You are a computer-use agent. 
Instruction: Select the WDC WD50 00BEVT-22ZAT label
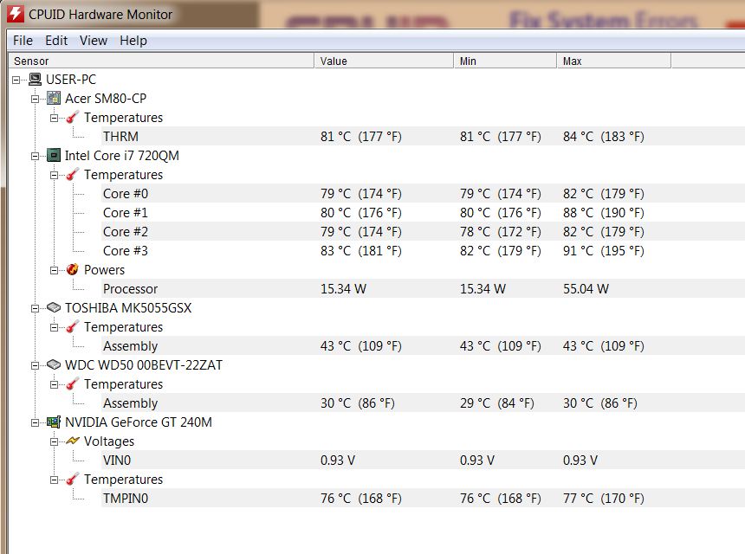click(144, 364)
